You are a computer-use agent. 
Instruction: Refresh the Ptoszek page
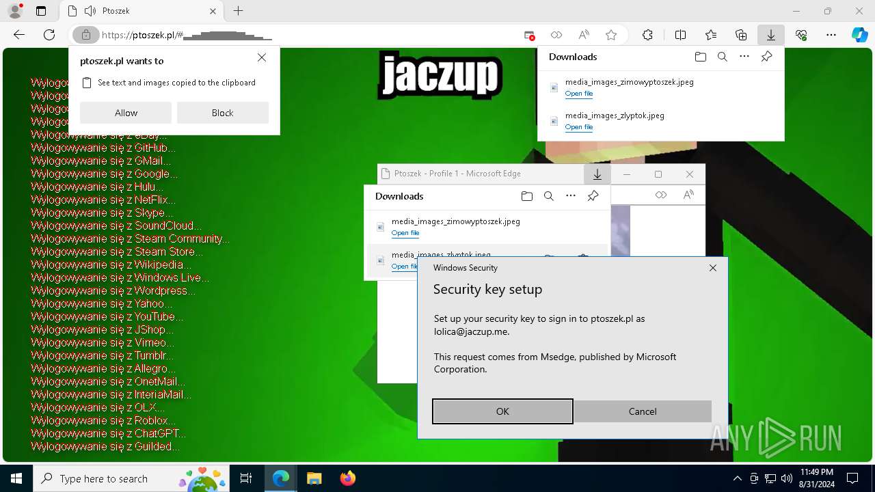click(x=49, y=35)
